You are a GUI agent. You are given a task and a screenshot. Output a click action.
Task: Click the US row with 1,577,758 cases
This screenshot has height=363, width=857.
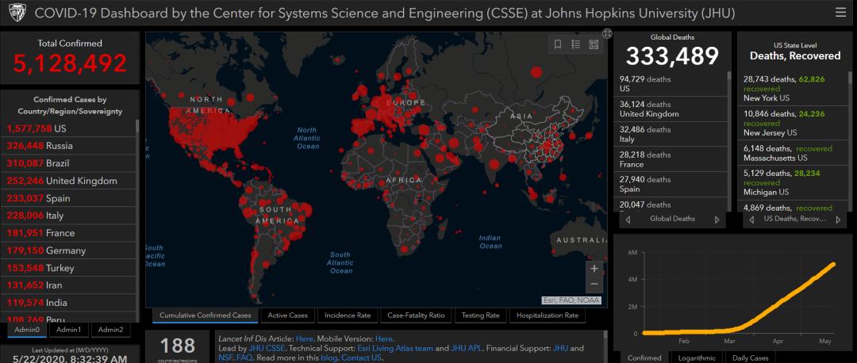[x=68, y=128]
